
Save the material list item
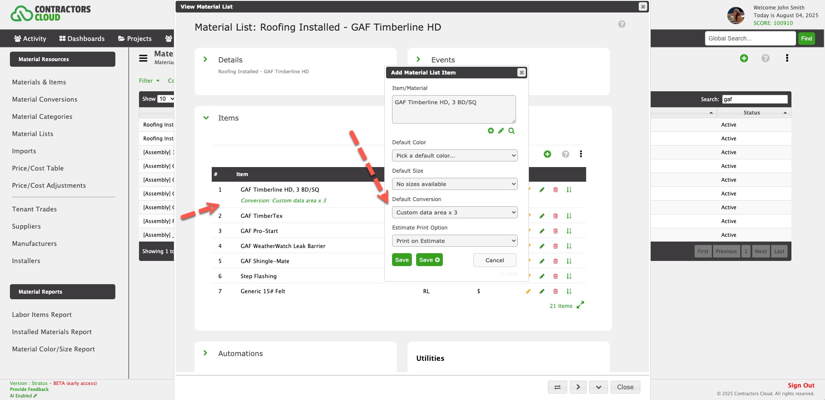[x=402, y=260]
